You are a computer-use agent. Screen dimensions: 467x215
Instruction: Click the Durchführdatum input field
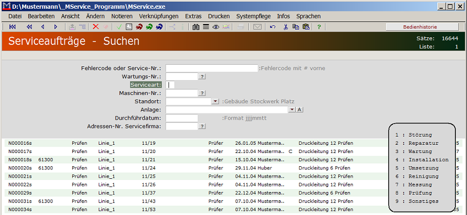[x=182, y=118]
